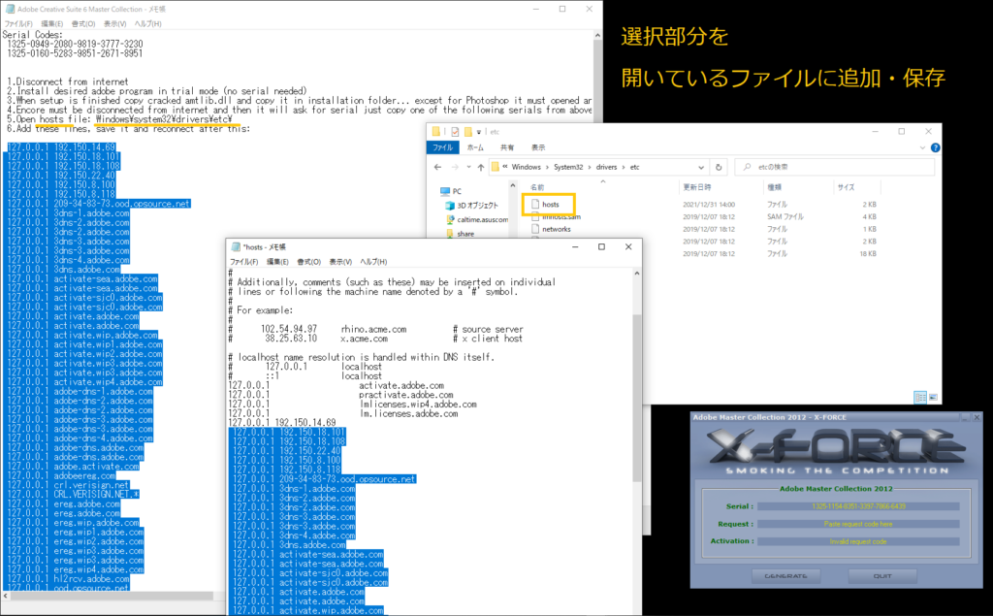
Task: Switch to the 共有 ribbon tab in Explorer
Action: (x=506, y=147)
